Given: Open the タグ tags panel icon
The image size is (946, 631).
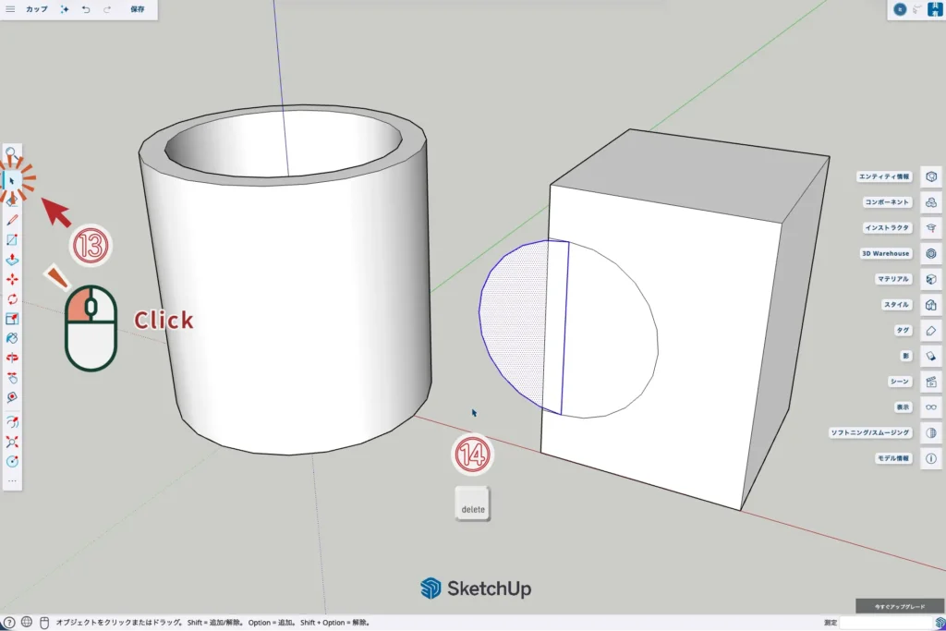Looking at the screenshot, I should pyautogui.click(x=931, y=330).
